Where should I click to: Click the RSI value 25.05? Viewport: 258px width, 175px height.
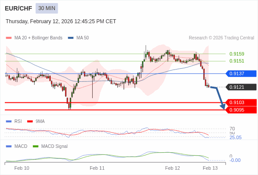pos(235,137)
